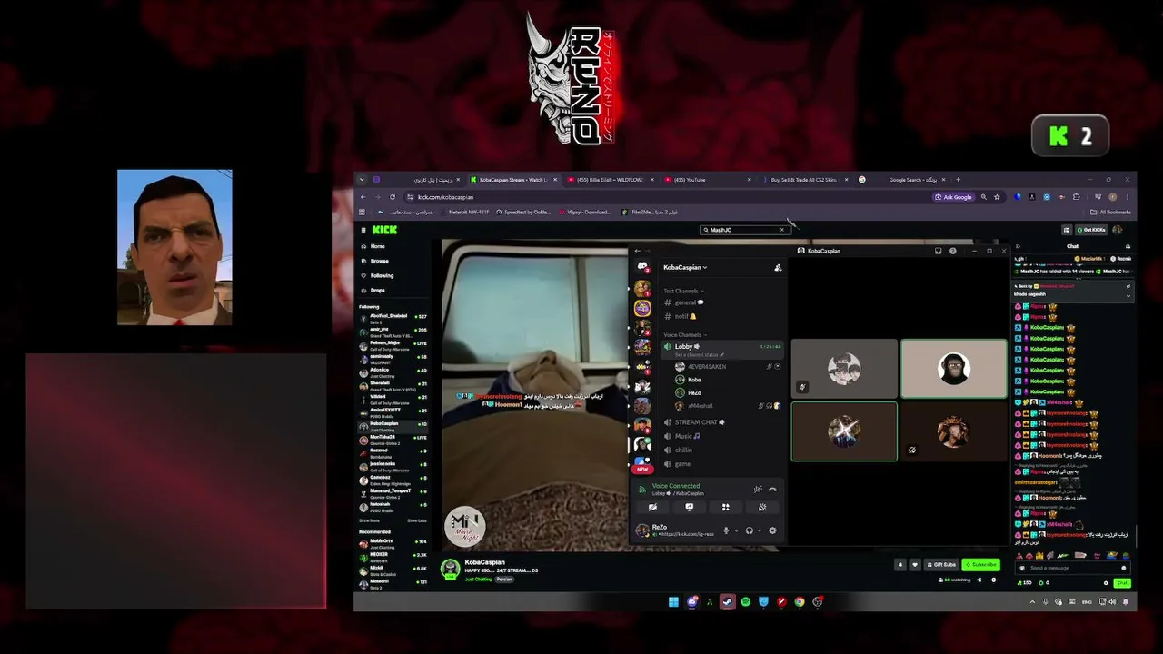Open Steam from the Windows taskbar
This screenshot has width=1163, height=654.
tap(727, 601)
